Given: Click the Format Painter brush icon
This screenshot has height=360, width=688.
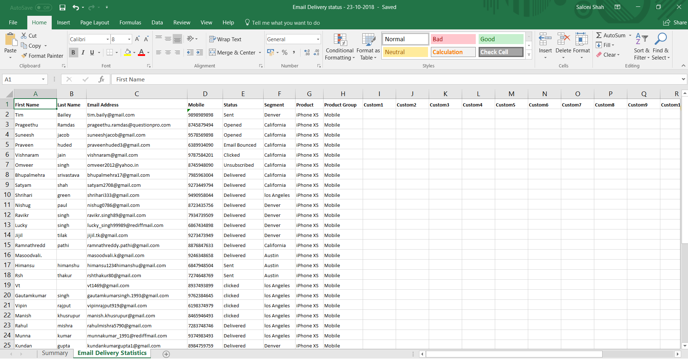Looking at the screenshot, I should pos(24,56).
